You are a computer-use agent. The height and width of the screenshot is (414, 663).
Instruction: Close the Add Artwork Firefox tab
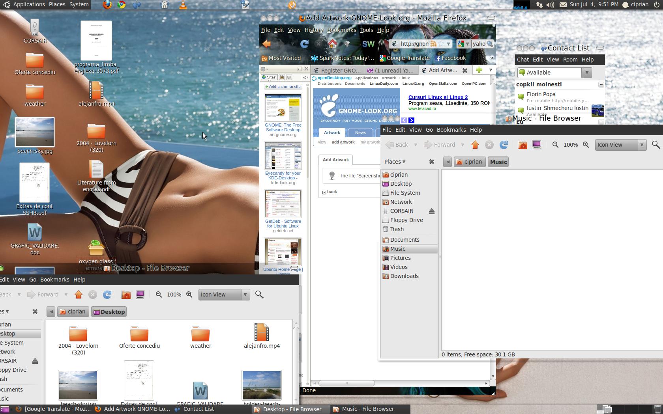(465, 71)
